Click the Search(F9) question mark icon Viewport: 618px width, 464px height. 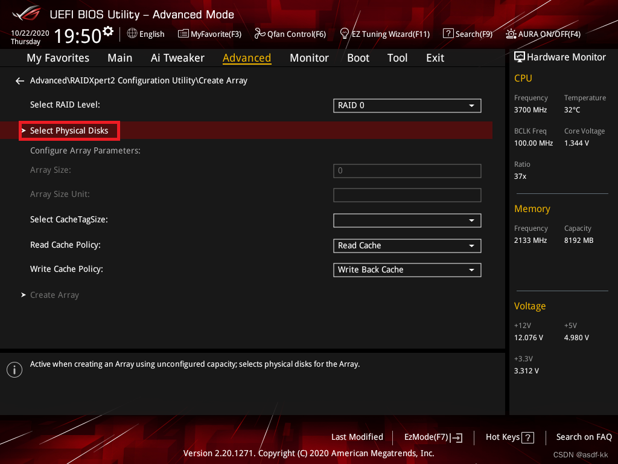click(448, 34)
